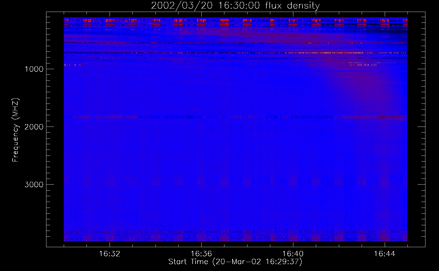This screenshot has height=271, width=439.
Task: Select the 'Frequency (MHZ)' y-axis label
Action: pyautogui.click(x=15, y=130)
